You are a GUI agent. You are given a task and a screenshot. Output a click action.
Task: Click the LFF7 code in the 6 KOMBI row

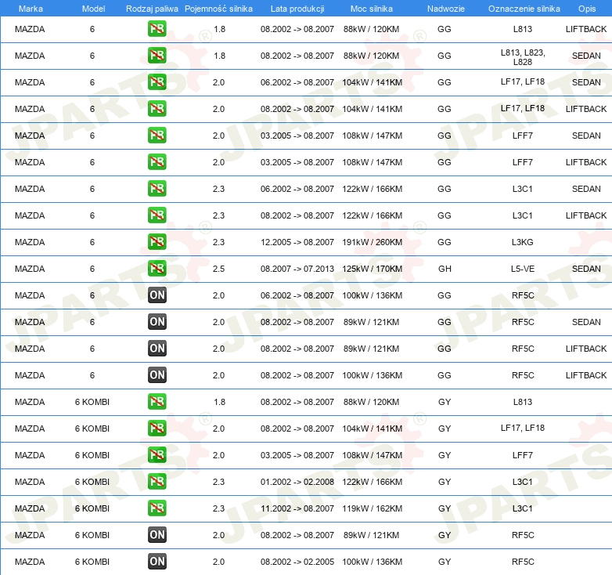coord(523,455)
